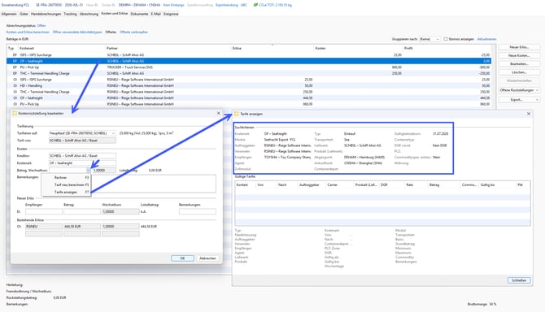Viewport: 545px width, 312px height.
Task: Open the Gruppieren nach dropdown
Action: tap(429, 39)
